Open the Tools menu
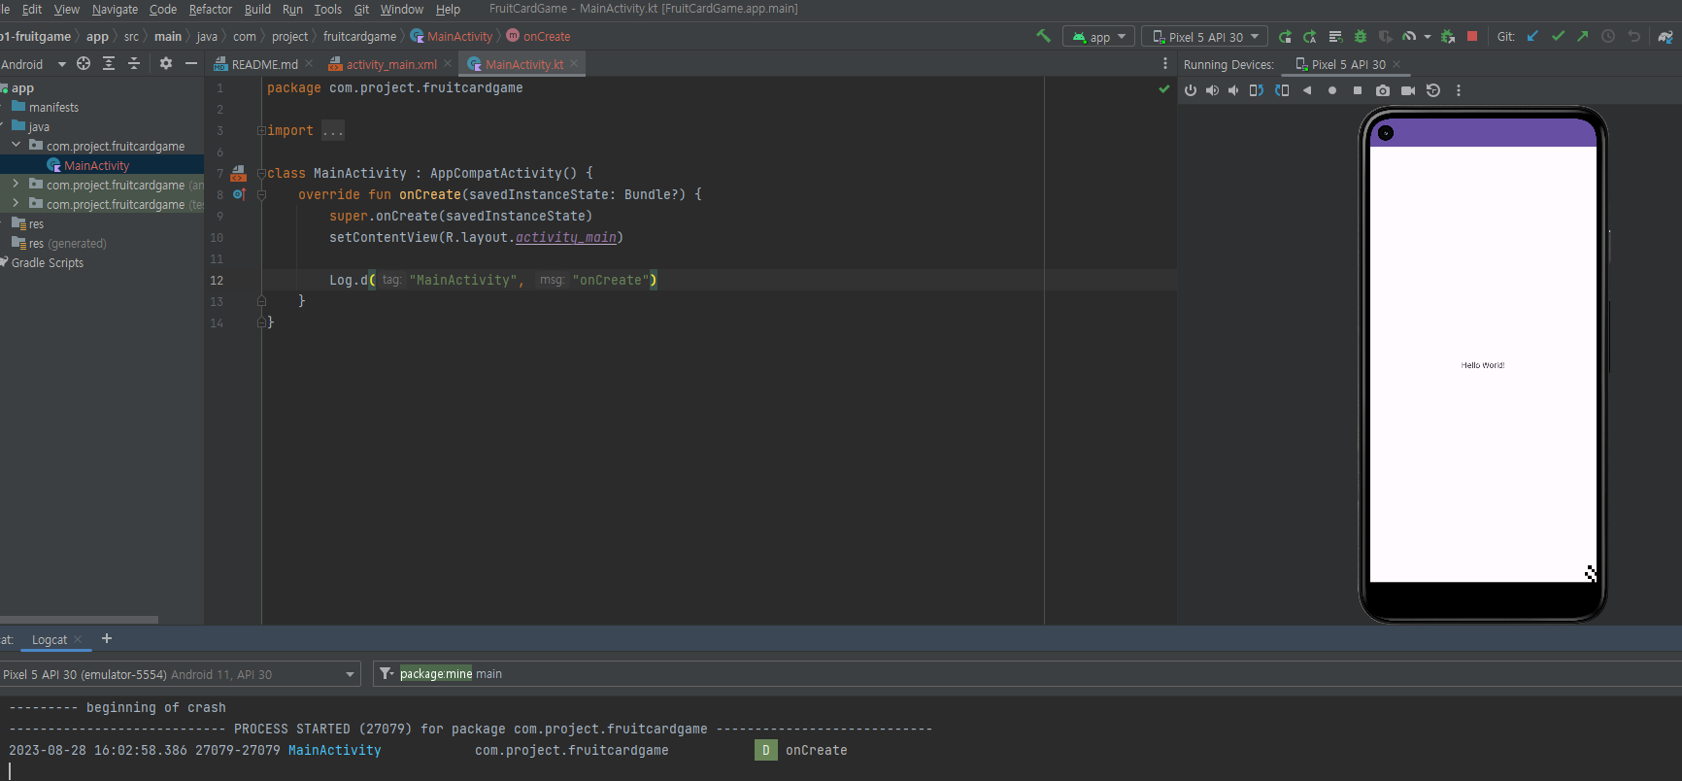1682x781 pixels. [x=328, y=9]
